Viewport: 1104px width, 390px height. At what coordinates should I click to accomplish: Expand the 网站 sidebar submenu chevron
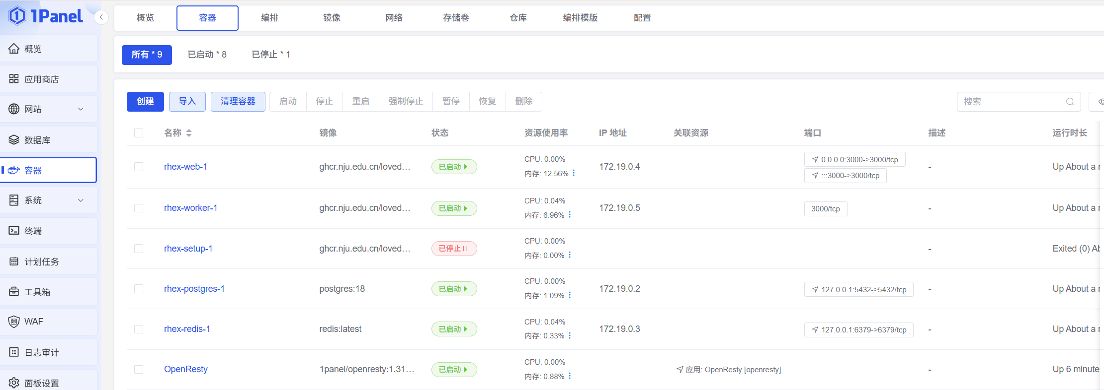[81, 109]
